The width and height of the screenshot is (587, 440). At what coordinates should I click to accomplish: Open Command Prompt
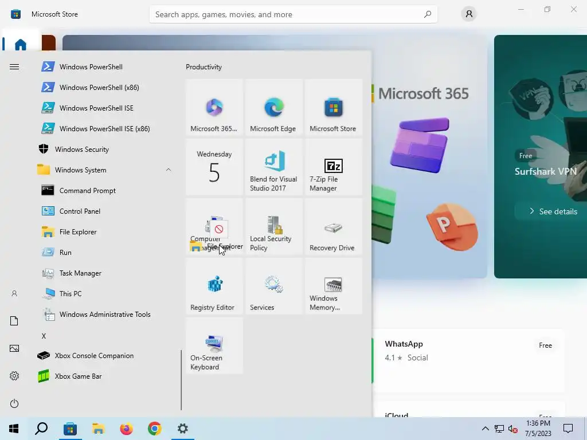pos(105,190)
